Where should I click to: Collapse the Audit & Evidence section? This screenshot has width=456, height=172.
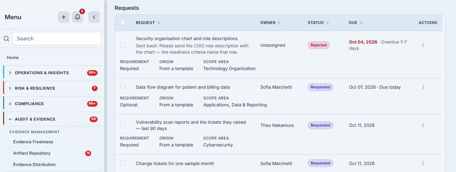(x=52, y=119)
